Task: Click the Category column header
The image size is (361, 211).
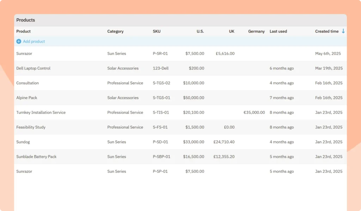Action: click(115, 31)
